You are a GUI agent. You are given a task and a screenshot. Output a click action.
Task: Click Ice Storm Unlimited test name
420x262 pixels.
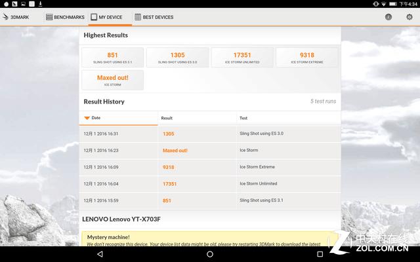click(x=258, y=183)
